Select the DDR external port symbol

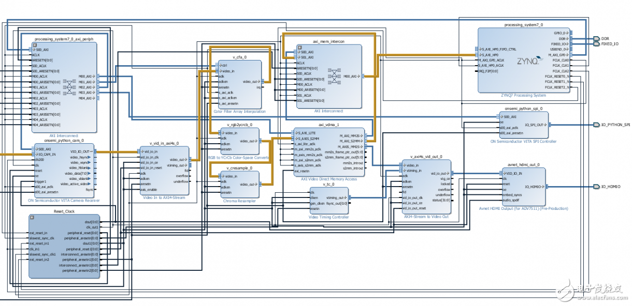pos(596,39)
